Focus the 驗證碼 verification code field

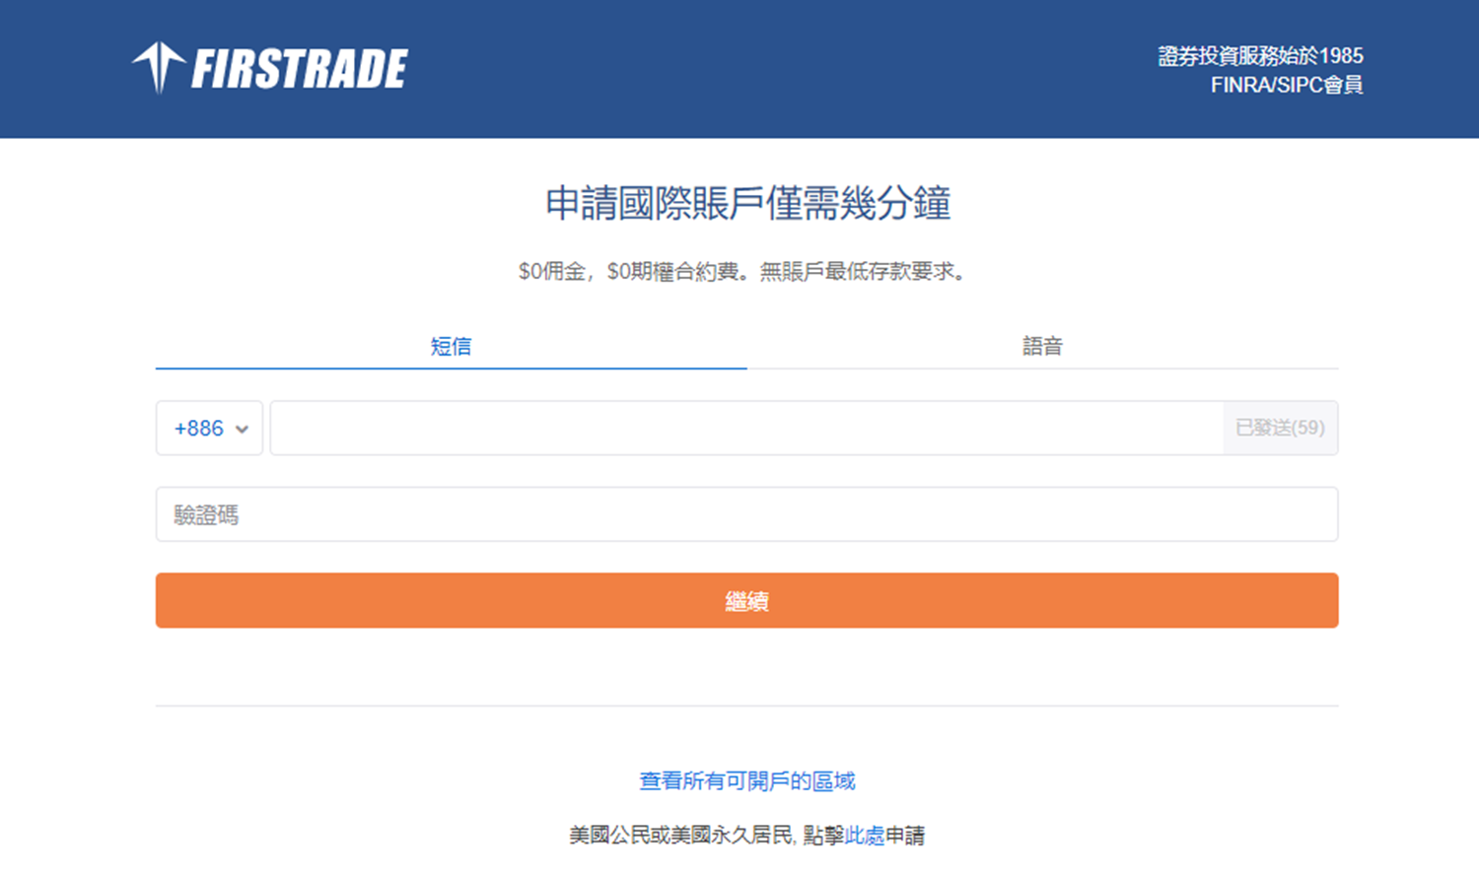pyautogui.click(x=746, y=514)
